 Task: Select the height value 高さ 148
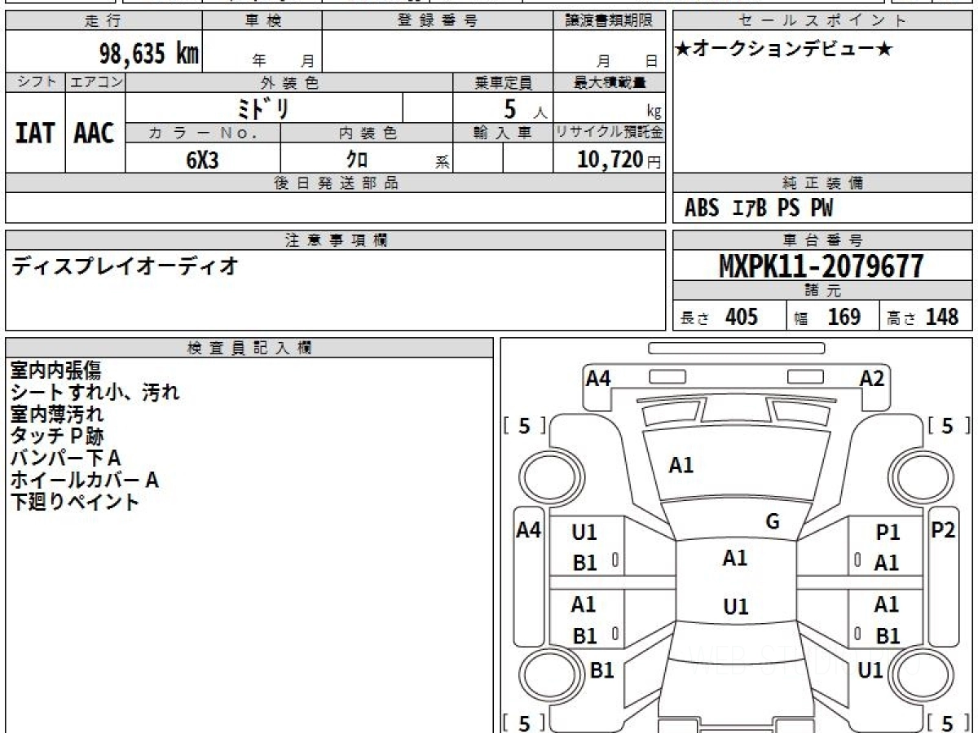924,317
